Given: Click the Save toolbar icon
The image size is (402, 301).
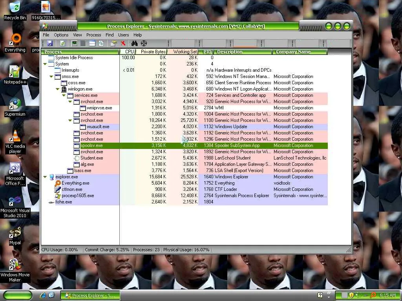Looking at the screenshot, I should pos(50,43).
